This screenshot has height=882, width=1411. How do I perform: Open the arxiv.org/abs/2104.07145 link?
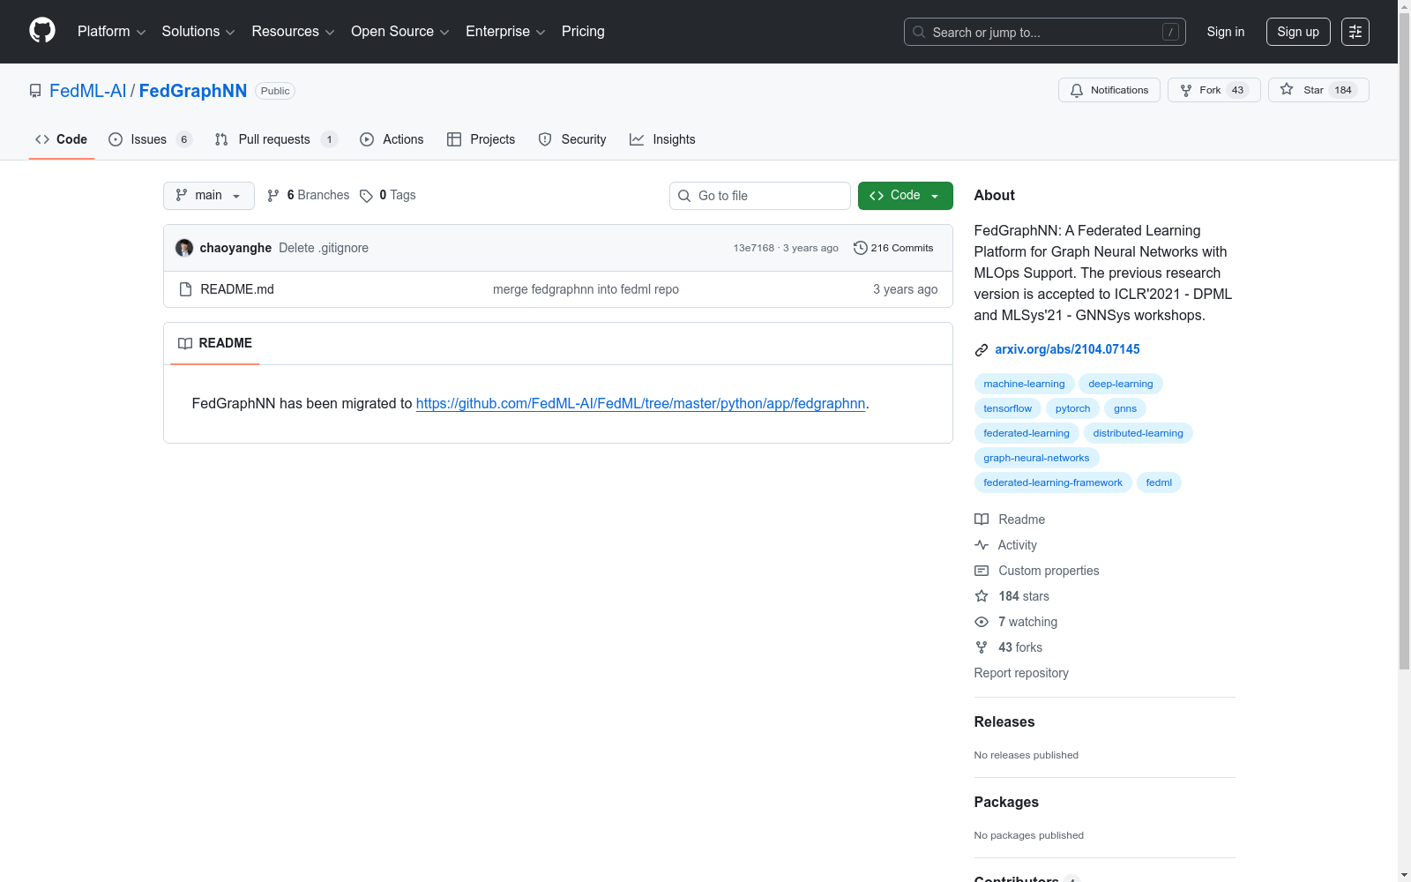click(1067, 349)
